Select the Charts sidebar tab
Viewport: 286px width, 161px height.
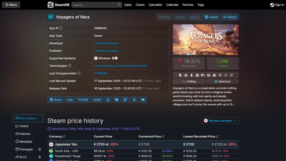[x=28, y=126]
